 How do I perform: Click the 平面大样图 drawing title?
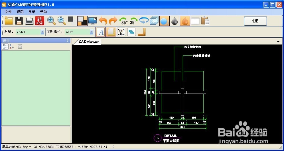(171, 141)
